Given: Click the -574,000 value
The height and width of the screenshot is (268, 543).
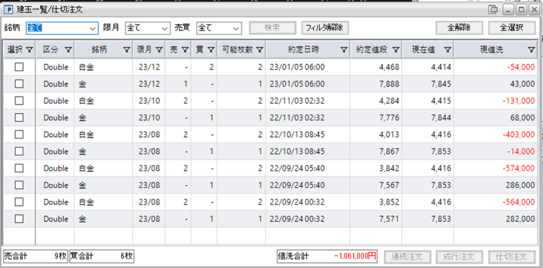Looking at the screenshot, I should [519, 168].
